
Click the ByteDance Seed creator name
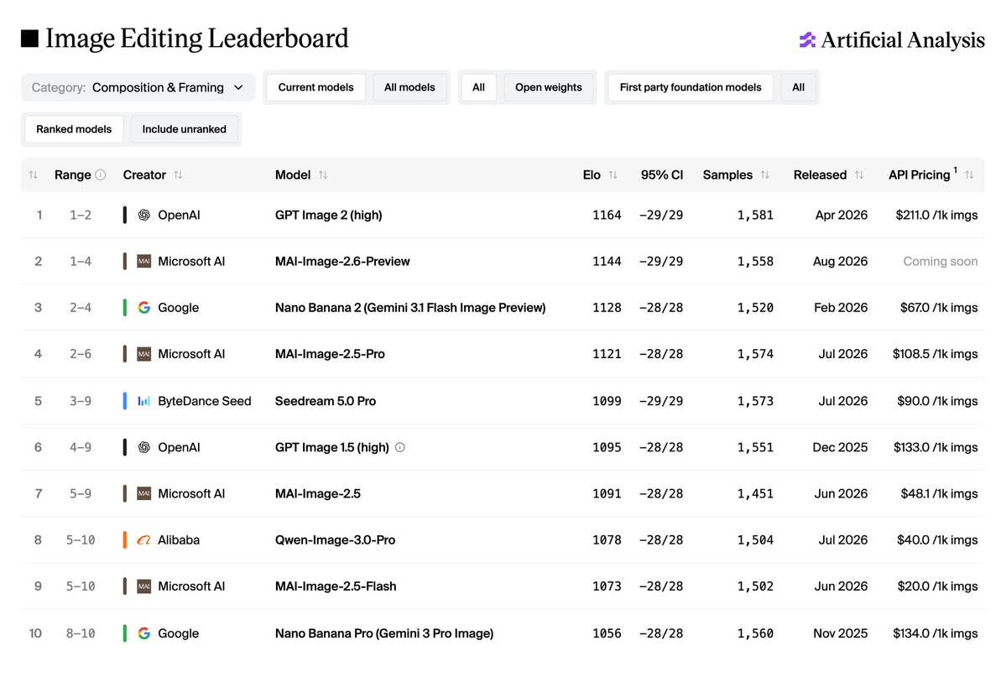click(x=205, y=401)
